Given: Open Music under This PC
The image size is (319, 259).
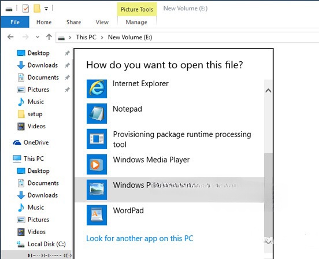Looking at the screenshot, I should click(x=31, y=208).
